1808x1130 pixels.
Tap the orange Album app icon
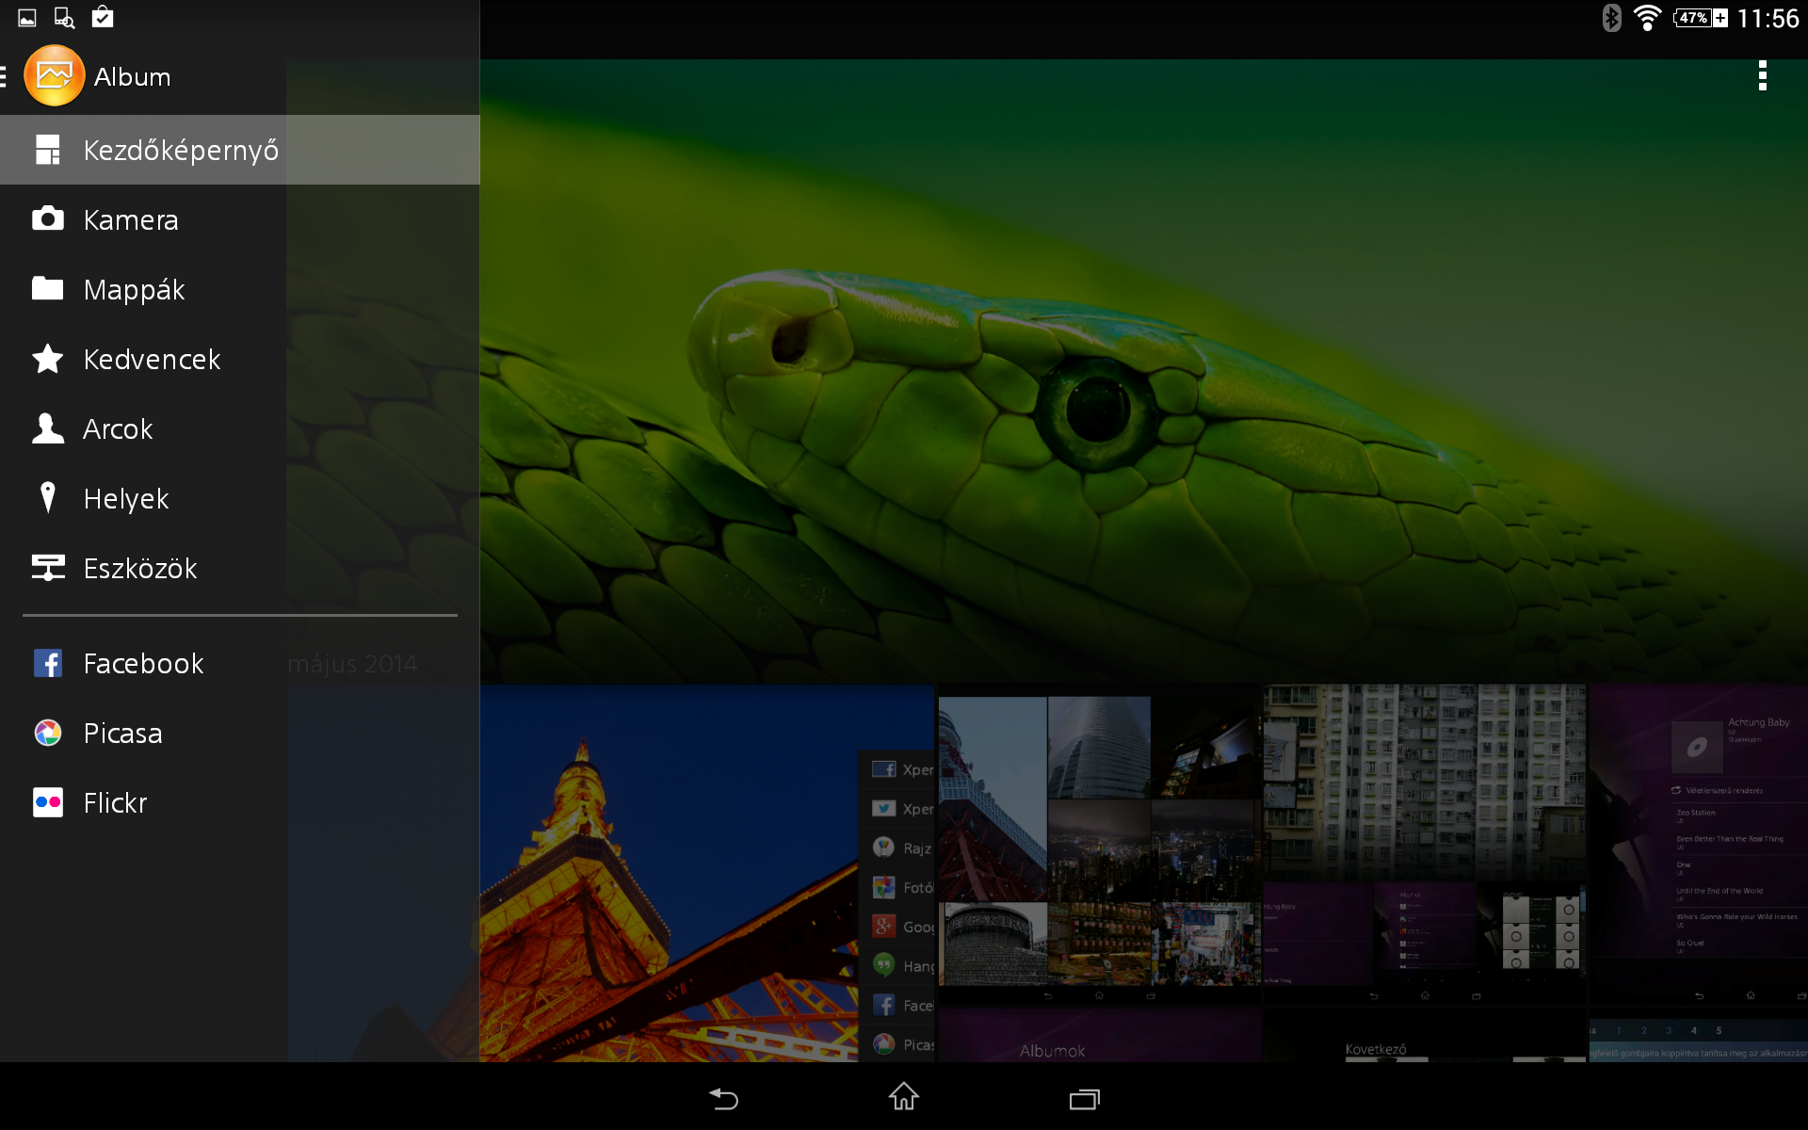click(x=54, y=76)
